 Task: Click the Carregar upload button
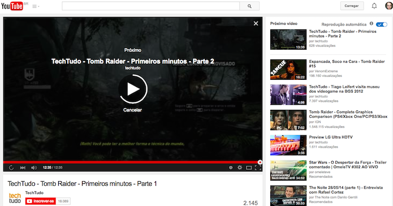[352, 6]
